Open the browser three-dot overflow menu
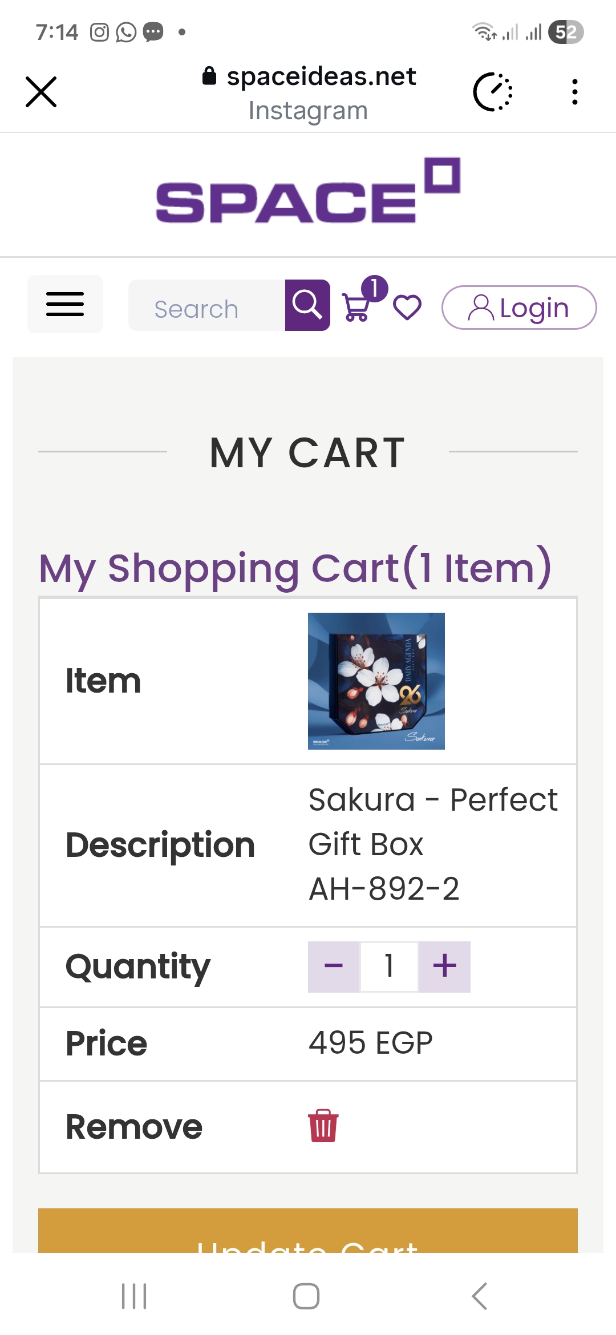The image size is (616, 1335). click(574, 92)
